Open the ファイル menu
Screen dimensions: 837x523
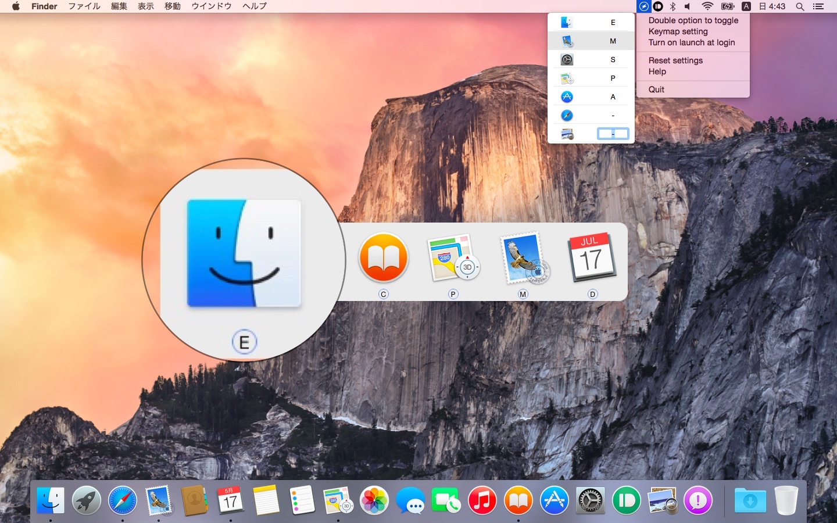coord(84,6)
